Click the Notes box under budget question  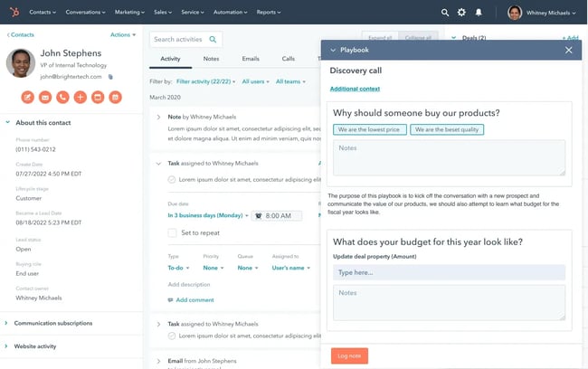click(x=449, y=303)
